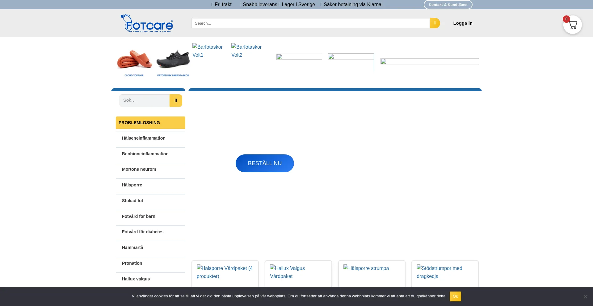Viewport: 593px width, 306px height.
Task: Select Hälseneinflammation in sidebar menu
Action: [144, 138]
